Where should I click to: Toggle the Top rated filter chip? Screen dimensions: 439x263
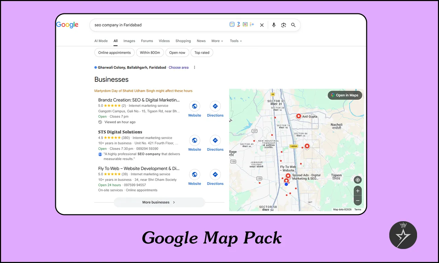coord(202,52)
